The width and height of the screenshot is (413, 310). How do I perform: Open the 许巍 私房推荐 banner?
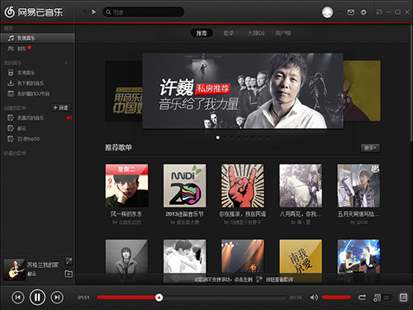click(x=243, y=91)
